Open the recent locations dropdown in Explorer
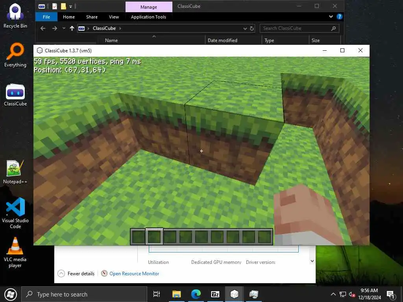403x302 pixels. 64,28
